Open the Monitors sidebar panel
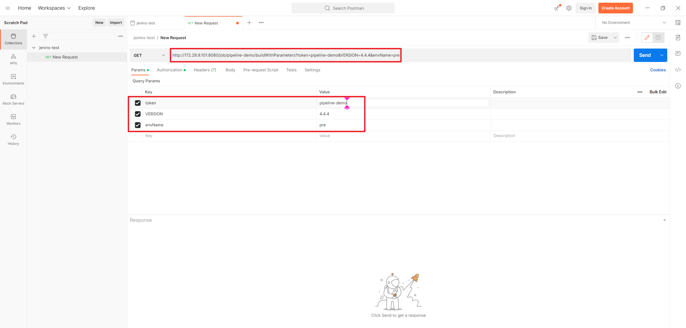Viewport: 686px width, 328px height. pyautogui.click(x=13, y=120)
